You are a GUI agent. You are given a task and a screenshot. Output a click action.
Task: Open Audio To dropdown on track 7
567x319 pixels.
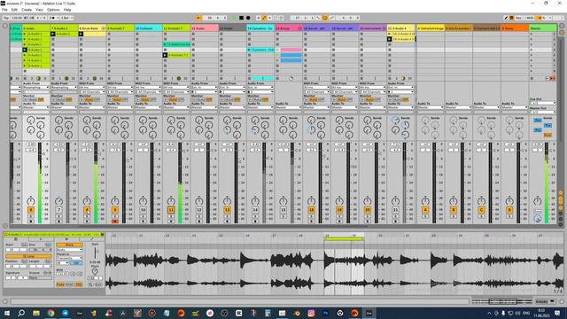tap(64, 107)
